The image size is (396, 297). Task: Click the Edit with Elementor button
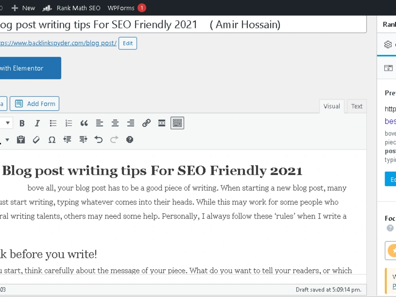pos(30,68)
